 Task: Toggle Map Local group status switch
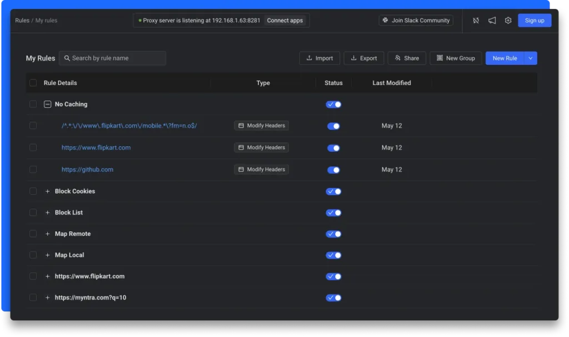tap(333, 255)
